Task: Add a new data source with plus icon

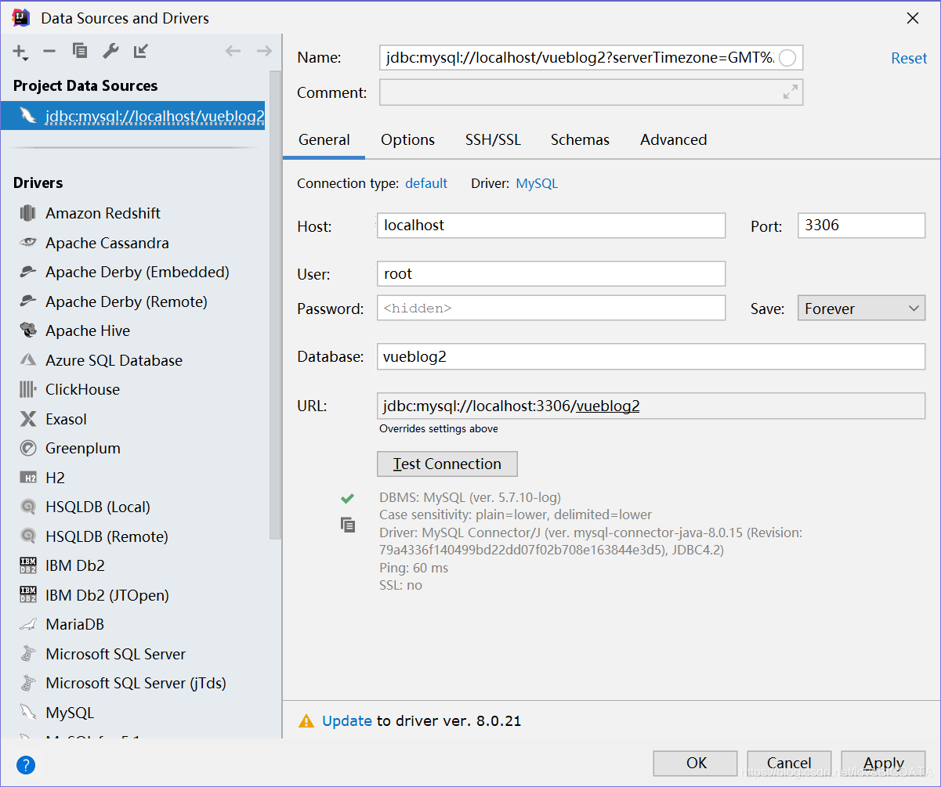Action: 19,51
